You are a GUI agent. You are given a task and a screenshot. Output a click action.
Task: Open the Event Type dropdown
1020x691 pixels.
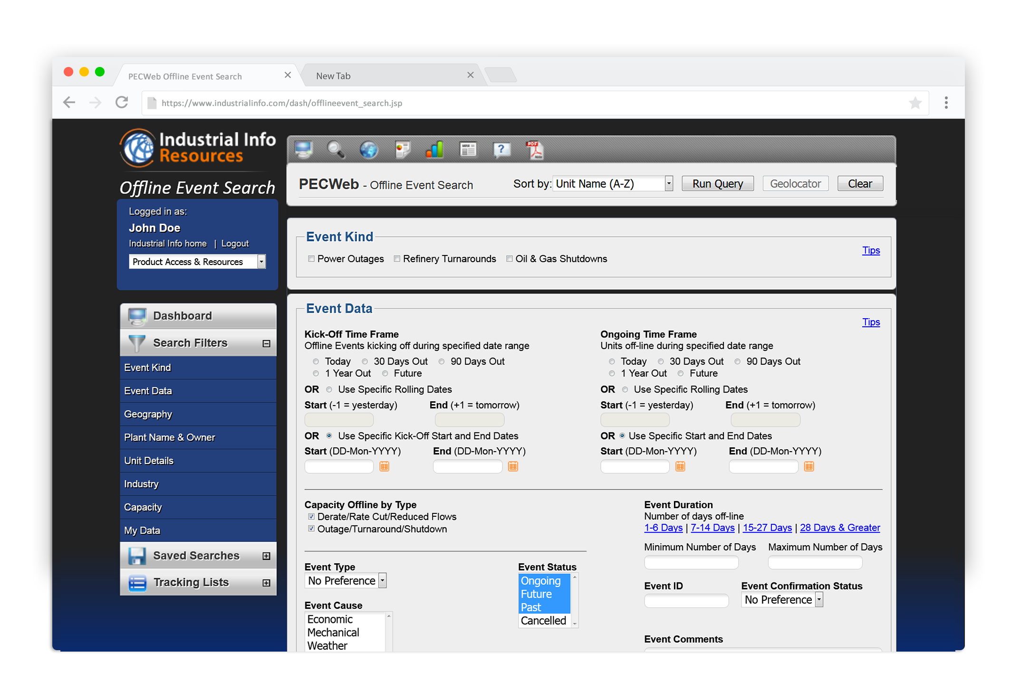pos(346,581)
